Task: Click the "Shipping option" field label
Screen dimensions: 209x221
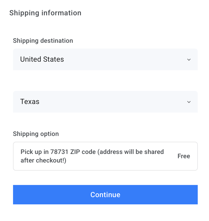Action: [36, 134]
